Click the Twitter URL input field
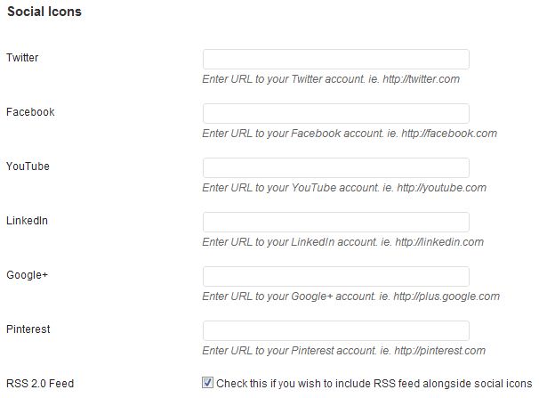 (x=335, y=60)
